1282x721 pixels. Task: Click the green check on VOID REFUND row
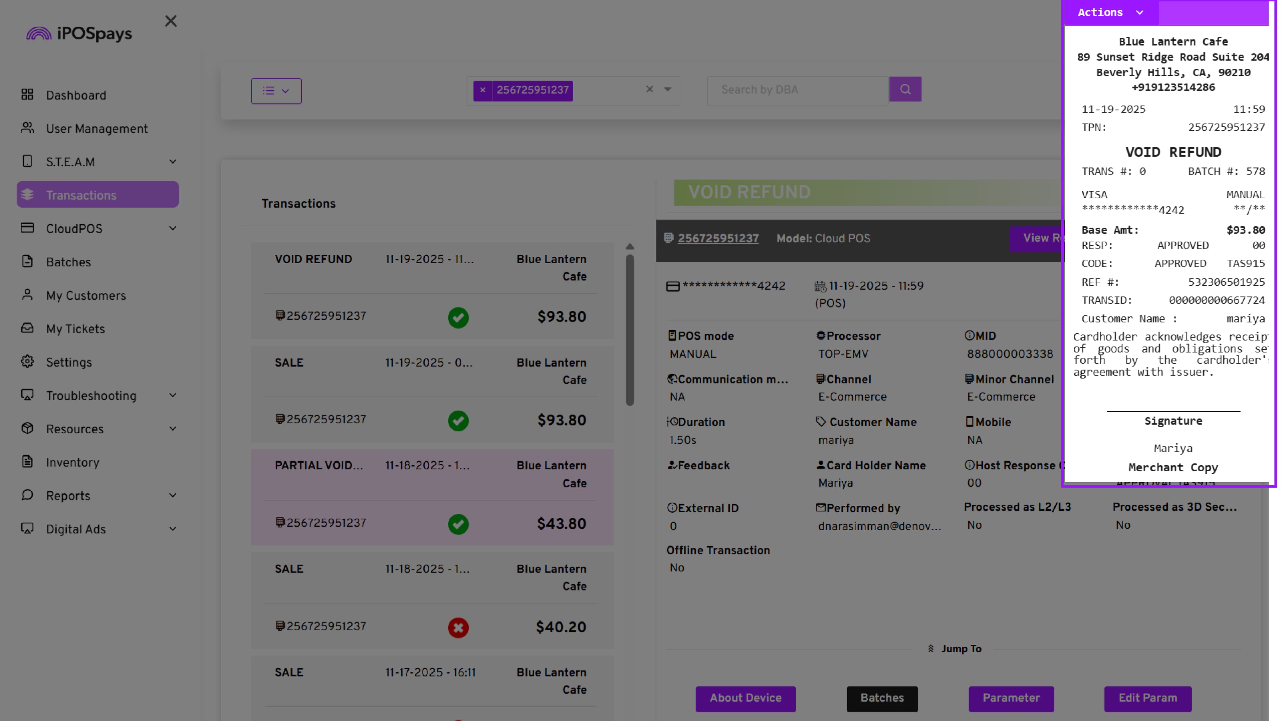[x=458, y=317]
